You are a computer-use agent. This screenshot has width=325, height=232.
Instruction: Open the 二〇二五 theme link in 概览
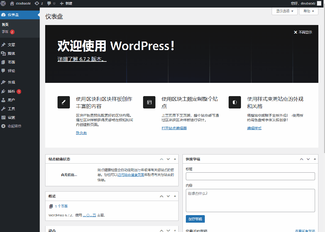[89, 215]
